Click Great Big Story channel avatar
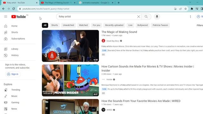This screenshot has height=114, width=203. pyautogui.click(x=103, y=41)
